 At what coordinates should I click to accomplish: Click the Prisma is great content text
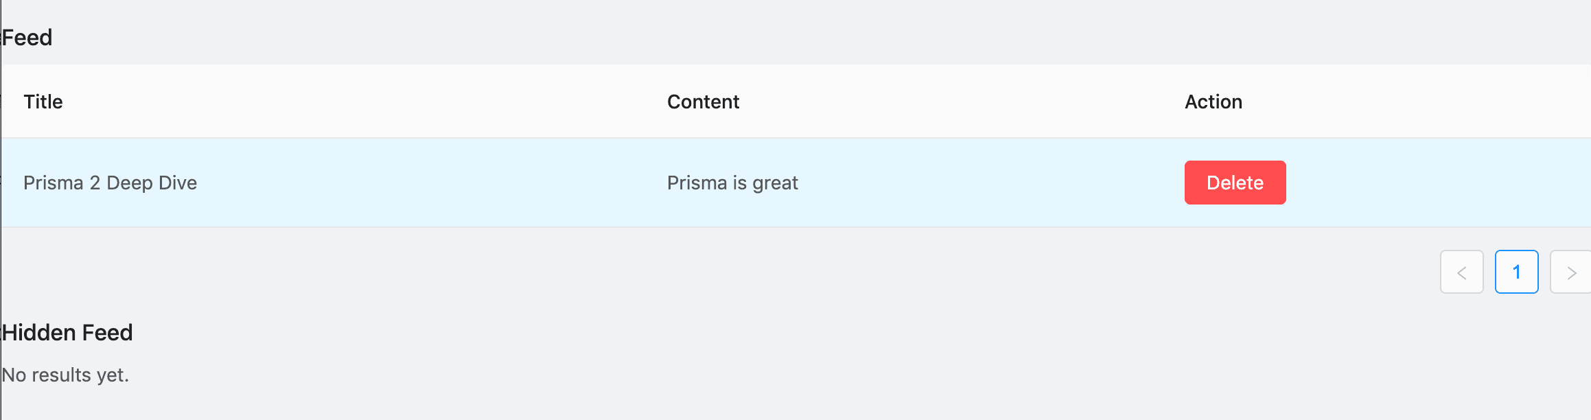(x=732, y=183)
